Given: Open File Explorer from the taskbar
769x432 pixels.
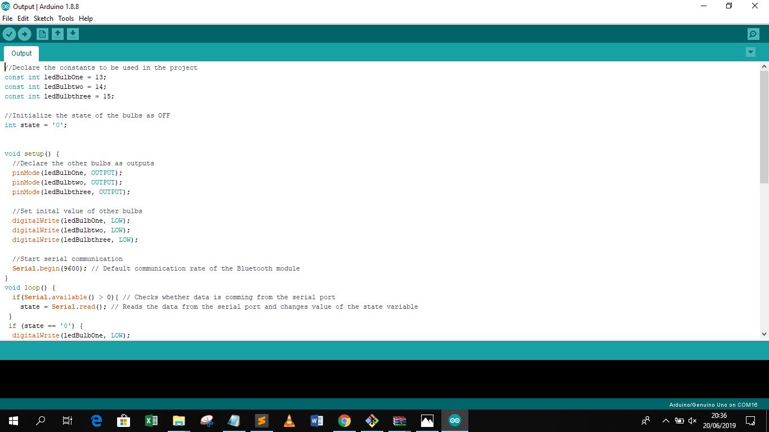Looking at the screenshot, I should (178, 421).
